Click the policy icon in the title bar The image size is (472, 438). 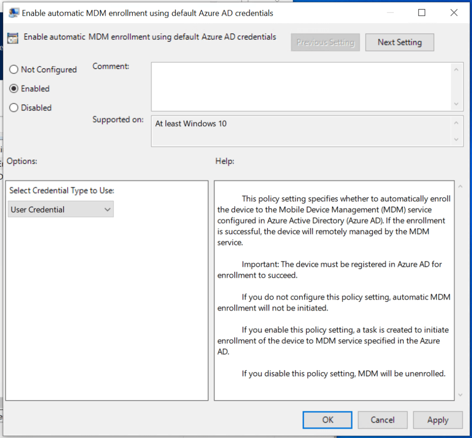(14, 13)
